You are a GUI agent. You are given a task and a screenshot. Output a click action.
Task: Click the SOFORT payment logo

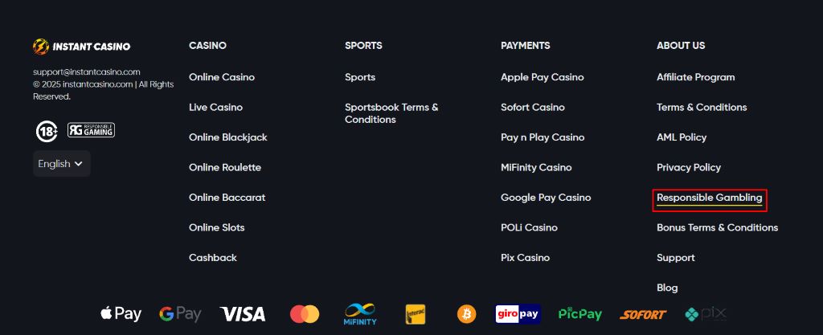tap(643, 315)
